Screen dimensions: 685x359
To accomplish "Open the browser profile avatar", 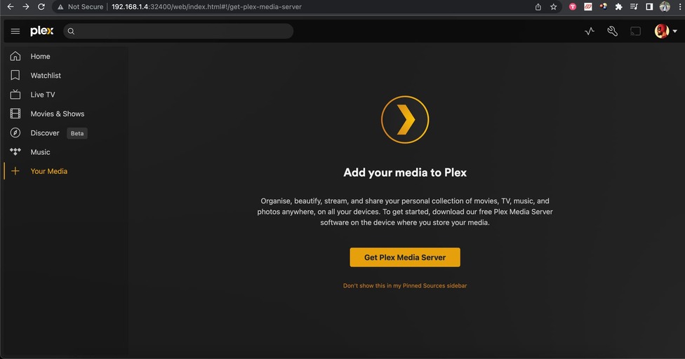I will [665, 6].
